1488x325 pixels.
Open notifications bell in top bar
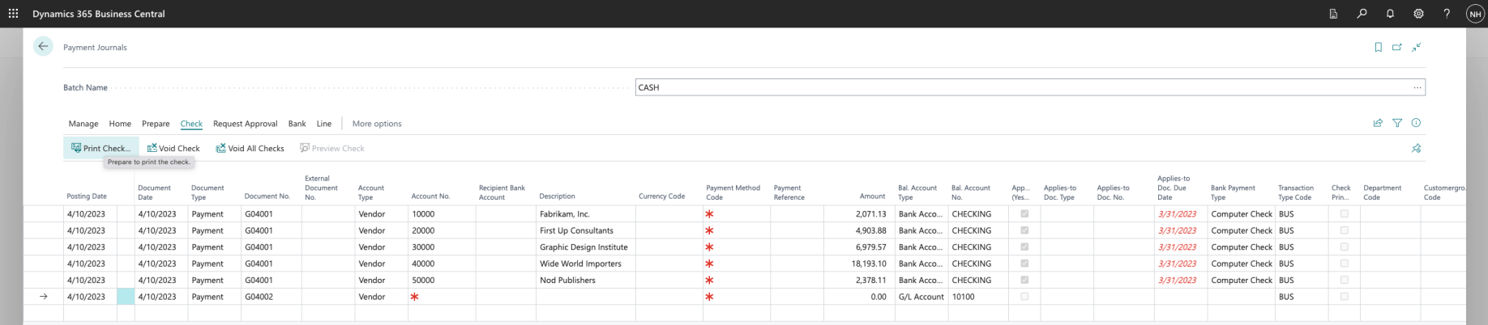1390,14
